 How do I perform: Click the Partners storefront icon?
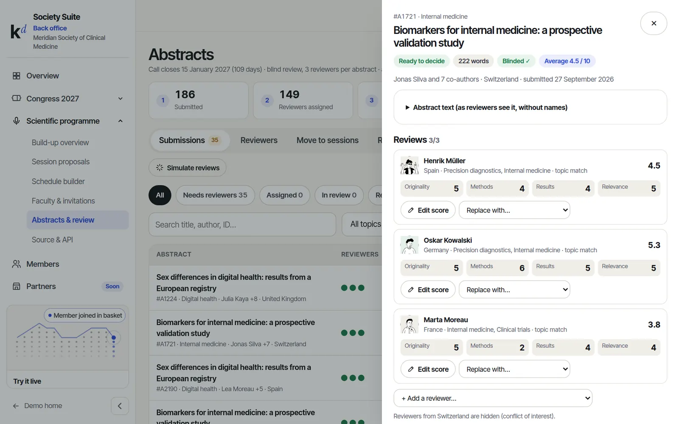17,286
